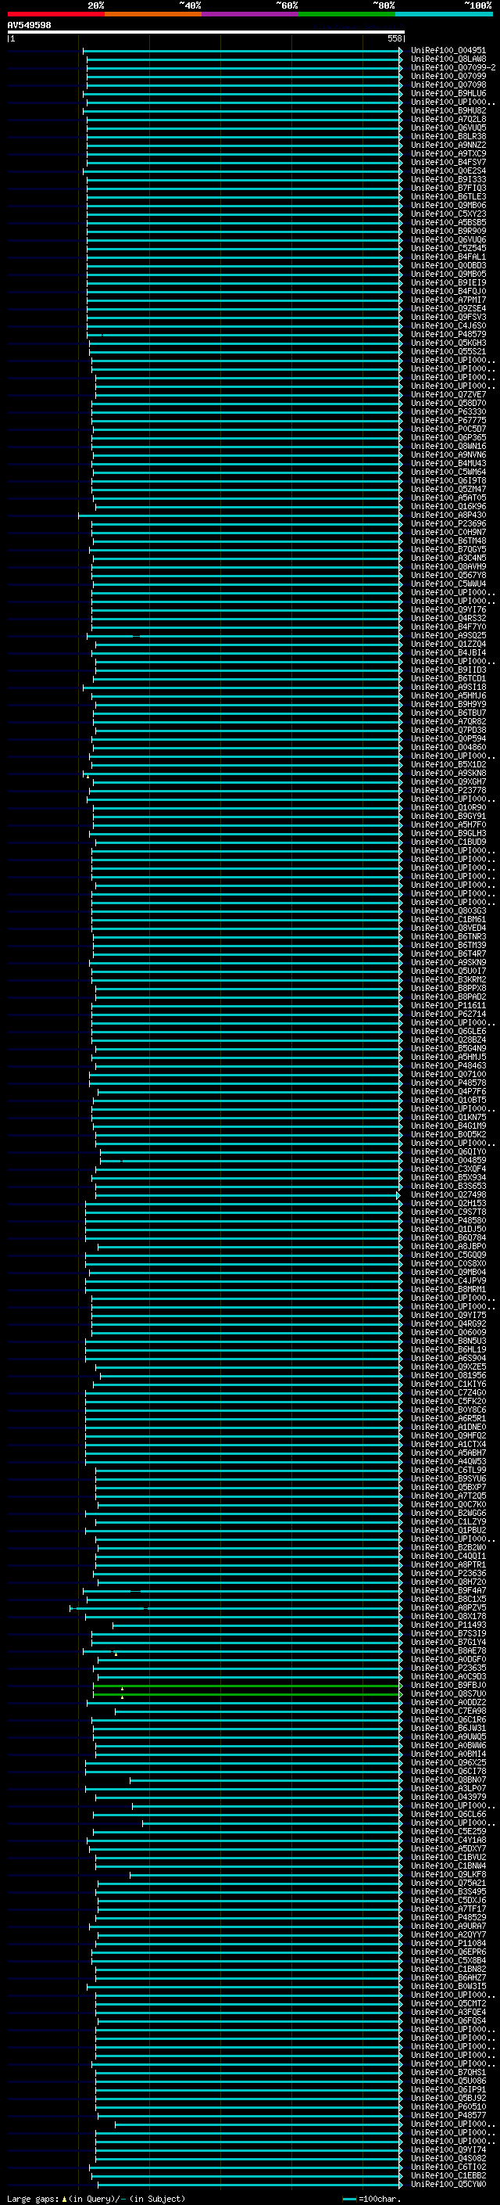Open hit UniRef100_B8LR38
Viewport: 500px width, 2205px height.
[x=448, y=136]
